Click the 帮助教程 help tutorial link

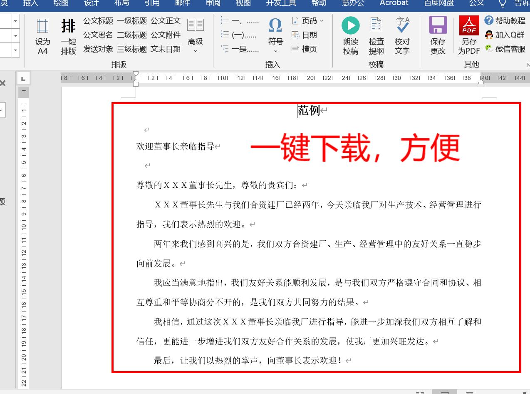tap(505, 20)
